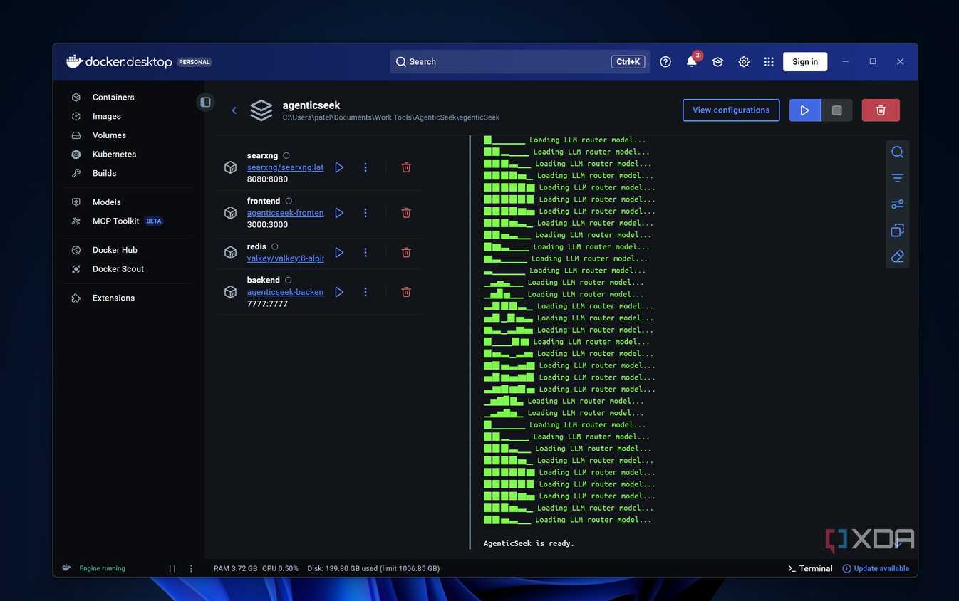Clear the terminal with eraser icon
The width and height of the screenshot is (959, 601).
897,256
